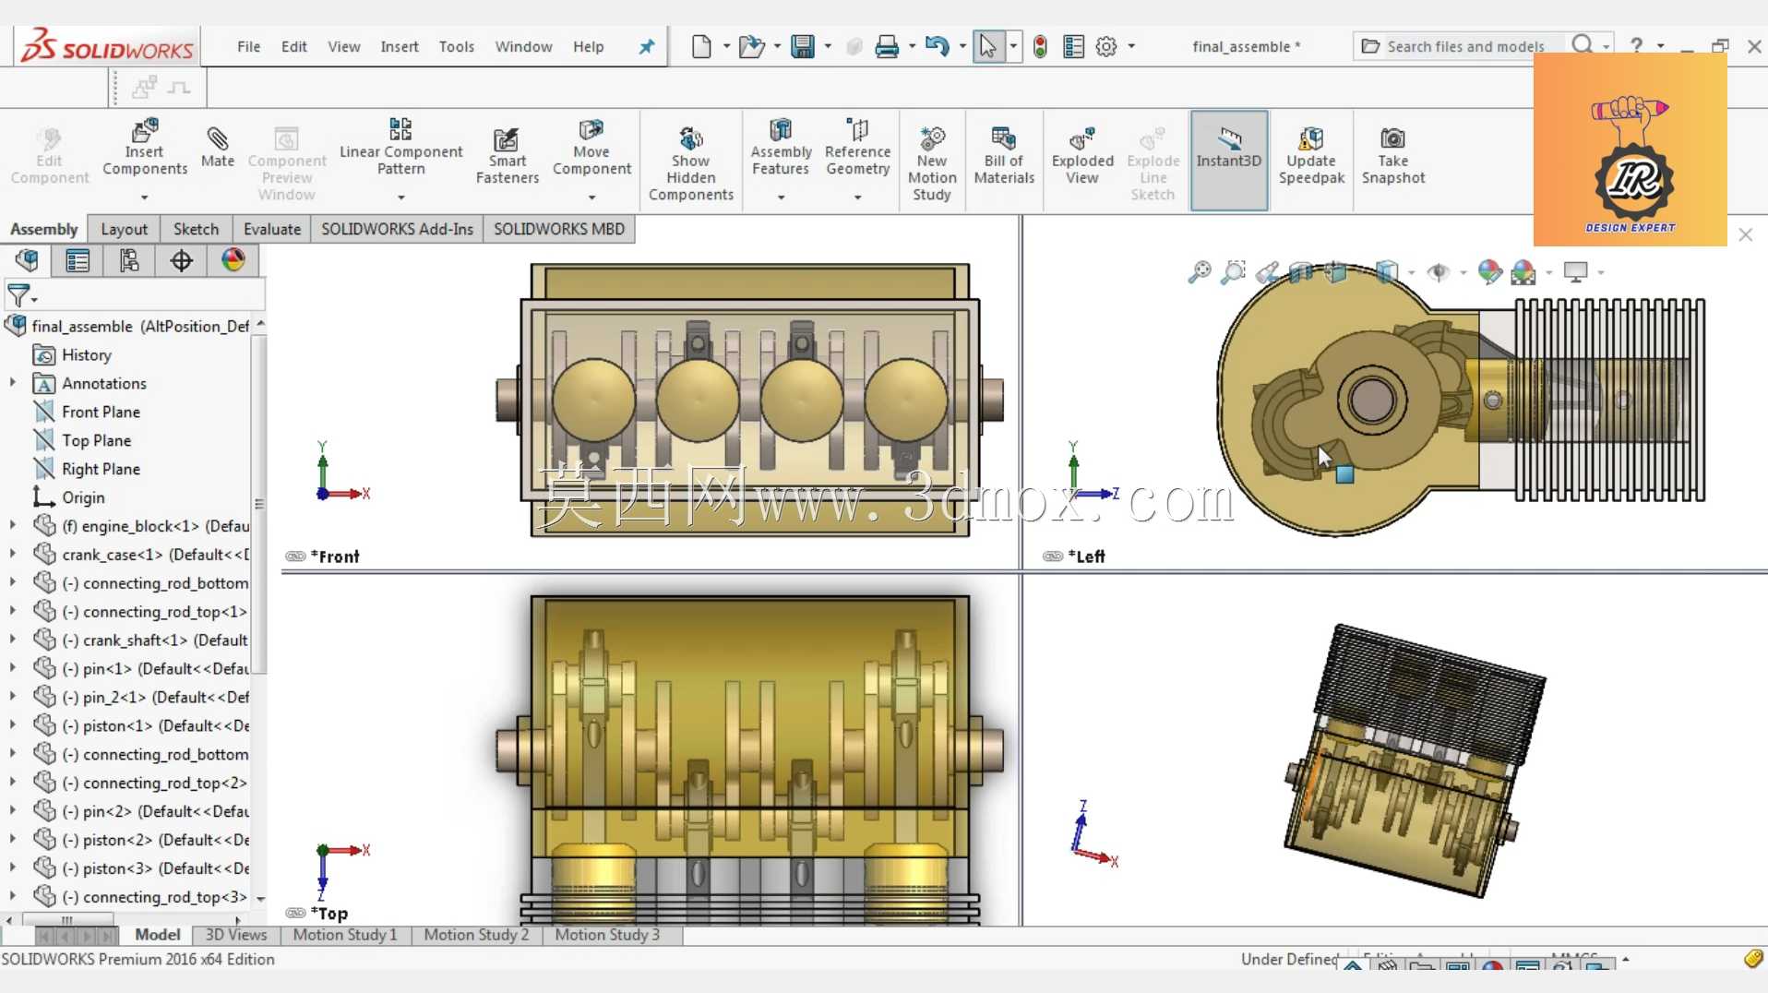Click the Previous View icon
1768x993 pixels.
pyautogui.click(x=1267, y=272)
